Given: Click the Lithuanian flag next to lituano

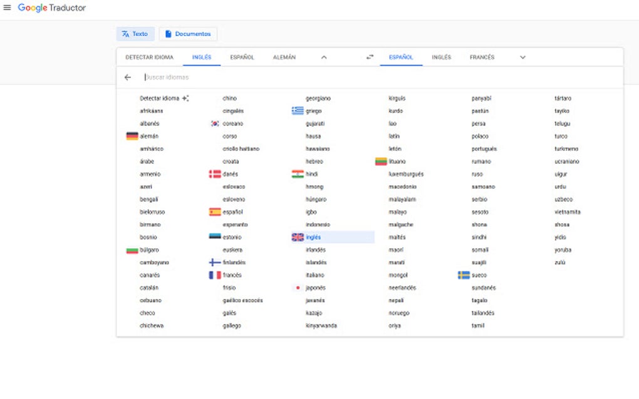Looking at the screenshot, I should point(381,161).
